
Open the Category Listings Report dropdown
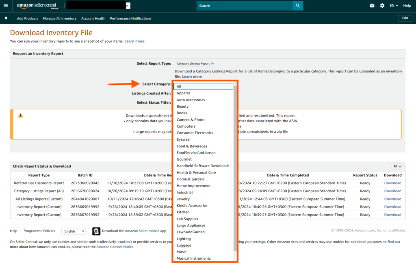195,63
